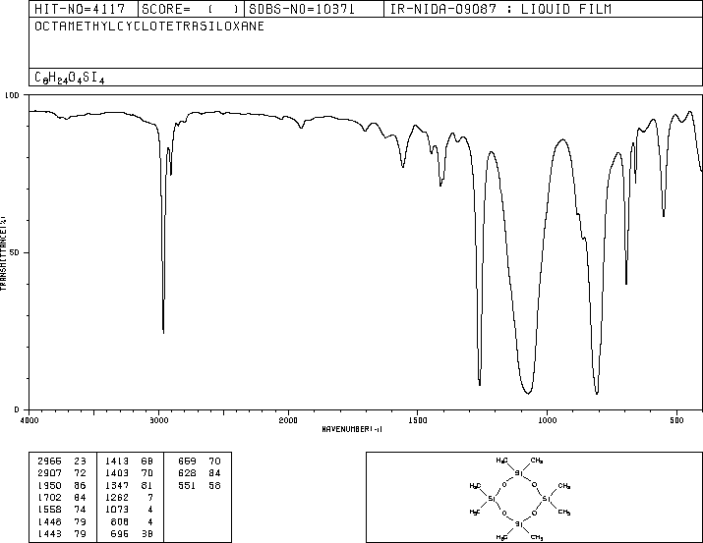
Task: Select peak table entry 696
Action: coord(119,534)
